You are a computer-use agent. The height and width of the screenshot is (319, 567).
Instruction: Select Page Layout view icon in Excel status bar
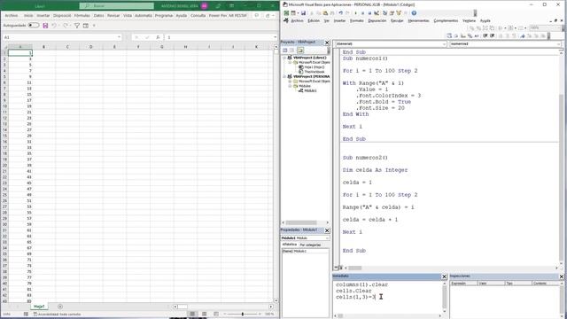tap(205, 314)
